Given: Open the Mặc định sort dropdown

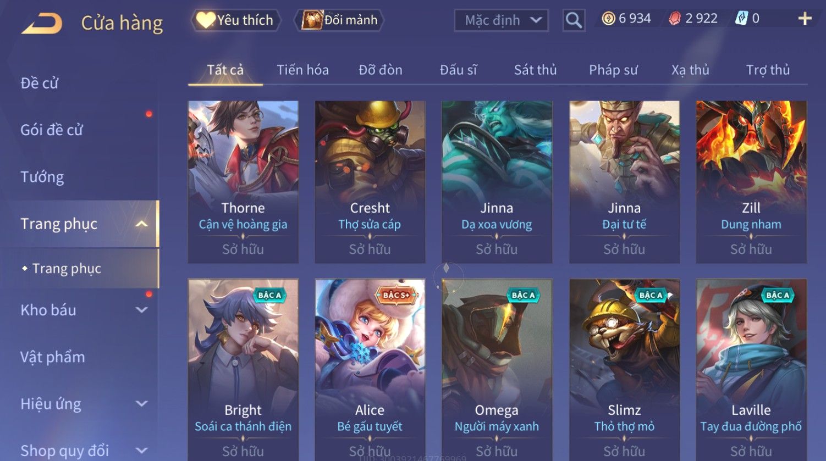Looking at the screenshot, I should coord(501,20).
